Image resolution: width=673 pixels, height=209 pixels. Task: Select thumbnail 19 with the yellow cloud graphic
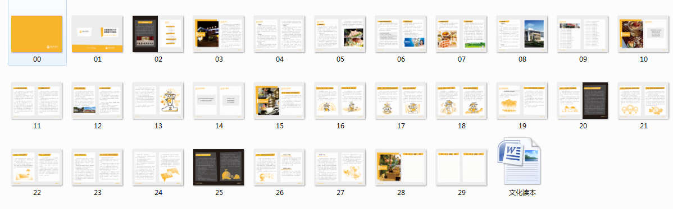pyautogui.click(x=522, y=101)
